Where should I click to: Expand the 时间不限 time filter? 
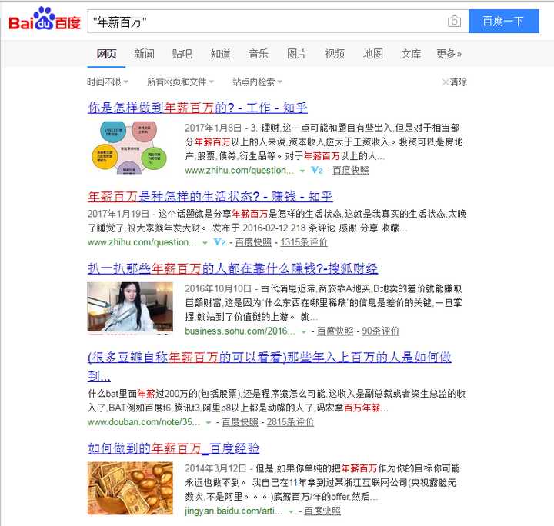coord(108,82)
